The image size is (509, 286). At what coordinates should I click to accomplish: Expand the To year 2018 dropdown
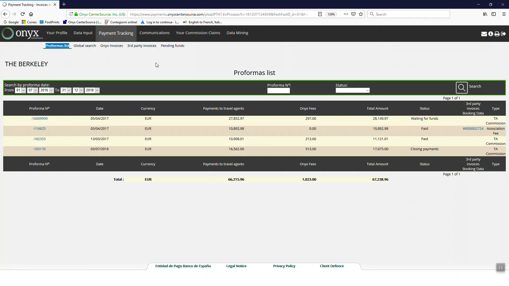click(x=92, y=90)
